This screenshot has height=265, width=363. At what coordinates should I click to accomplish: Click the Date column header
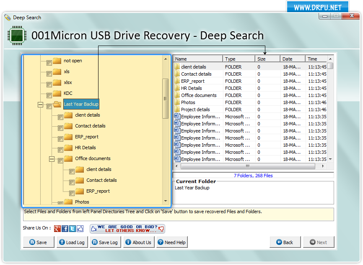point(292,59)
